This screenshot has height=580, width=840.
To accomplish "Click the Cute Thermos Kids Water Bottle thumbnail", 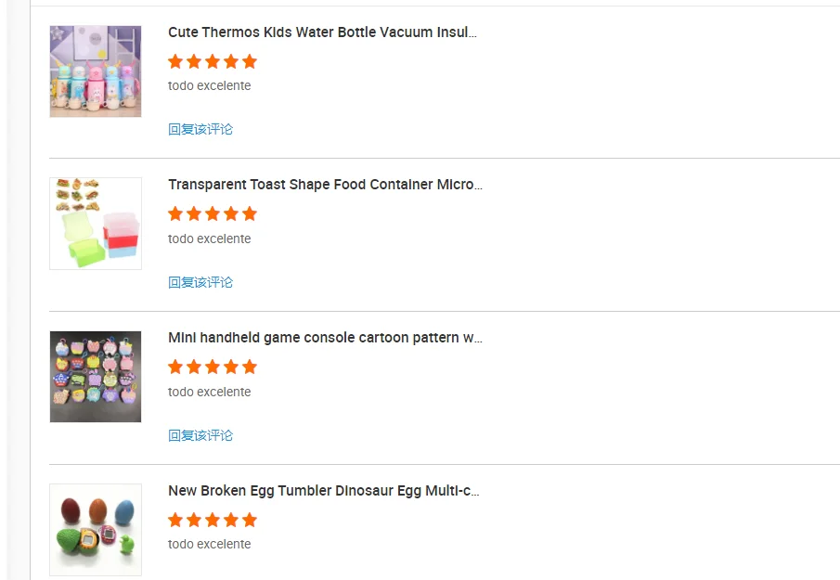I will tap(96, 71).
